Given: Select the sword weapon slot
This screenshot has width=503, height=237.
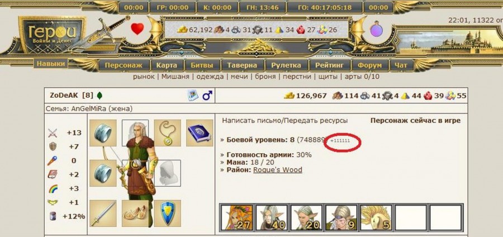Looking at the screenshot, I should pos(103,214).
